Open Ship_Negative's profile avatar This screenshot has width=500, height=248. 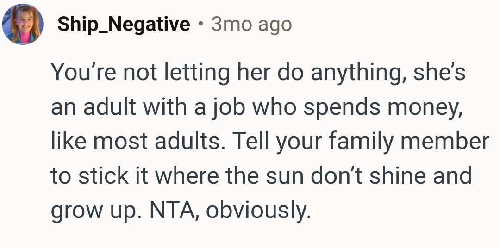pyautogui.click(x=23, y=25)
